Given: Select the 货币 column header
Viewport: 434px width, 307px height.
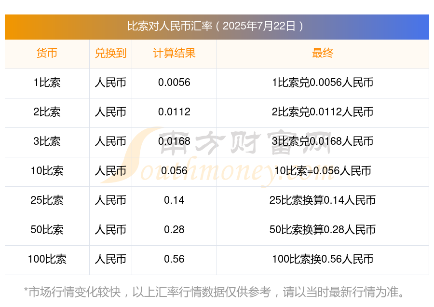Looking at the screenshot, I should [47, 53].
